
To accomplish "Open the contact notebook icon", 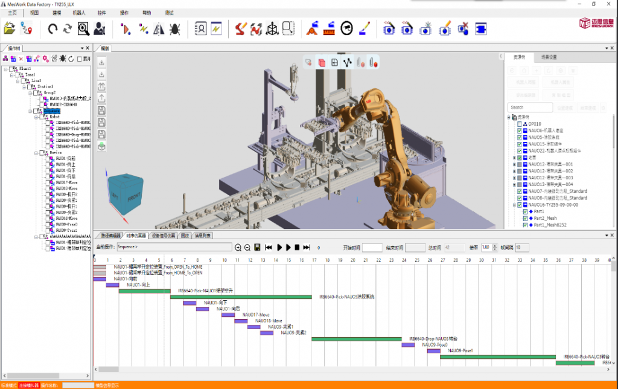I will pyautogui.click(x=200, y=29).
